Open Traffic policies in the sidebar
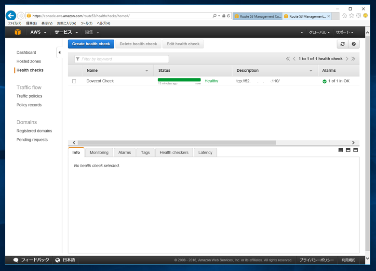Screen dimensions: 376x271 click(29, 96)
